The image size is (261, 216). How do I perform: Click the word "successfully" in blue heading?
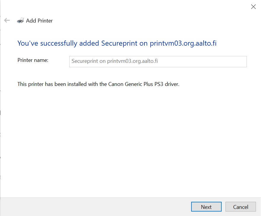(x=59, y=43)
